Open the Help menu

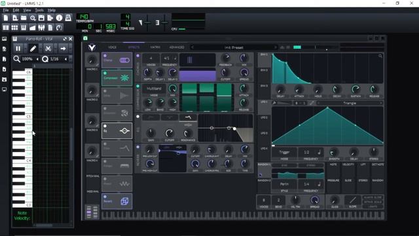click(x=52, y=10)
